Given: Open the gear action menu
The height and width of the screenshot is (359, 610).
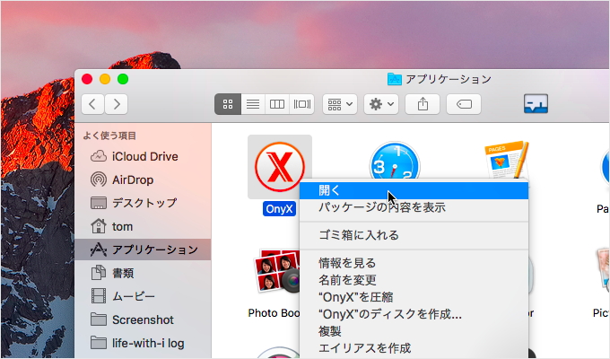Looking at the screenshot, I should click(x=381, y=104).
